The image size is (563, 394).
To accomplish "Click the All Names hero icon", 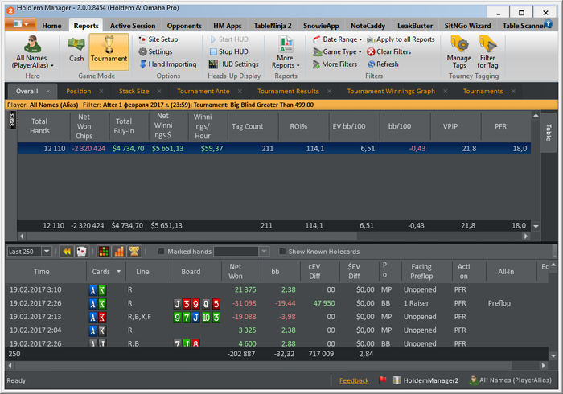I will (32, 52).
